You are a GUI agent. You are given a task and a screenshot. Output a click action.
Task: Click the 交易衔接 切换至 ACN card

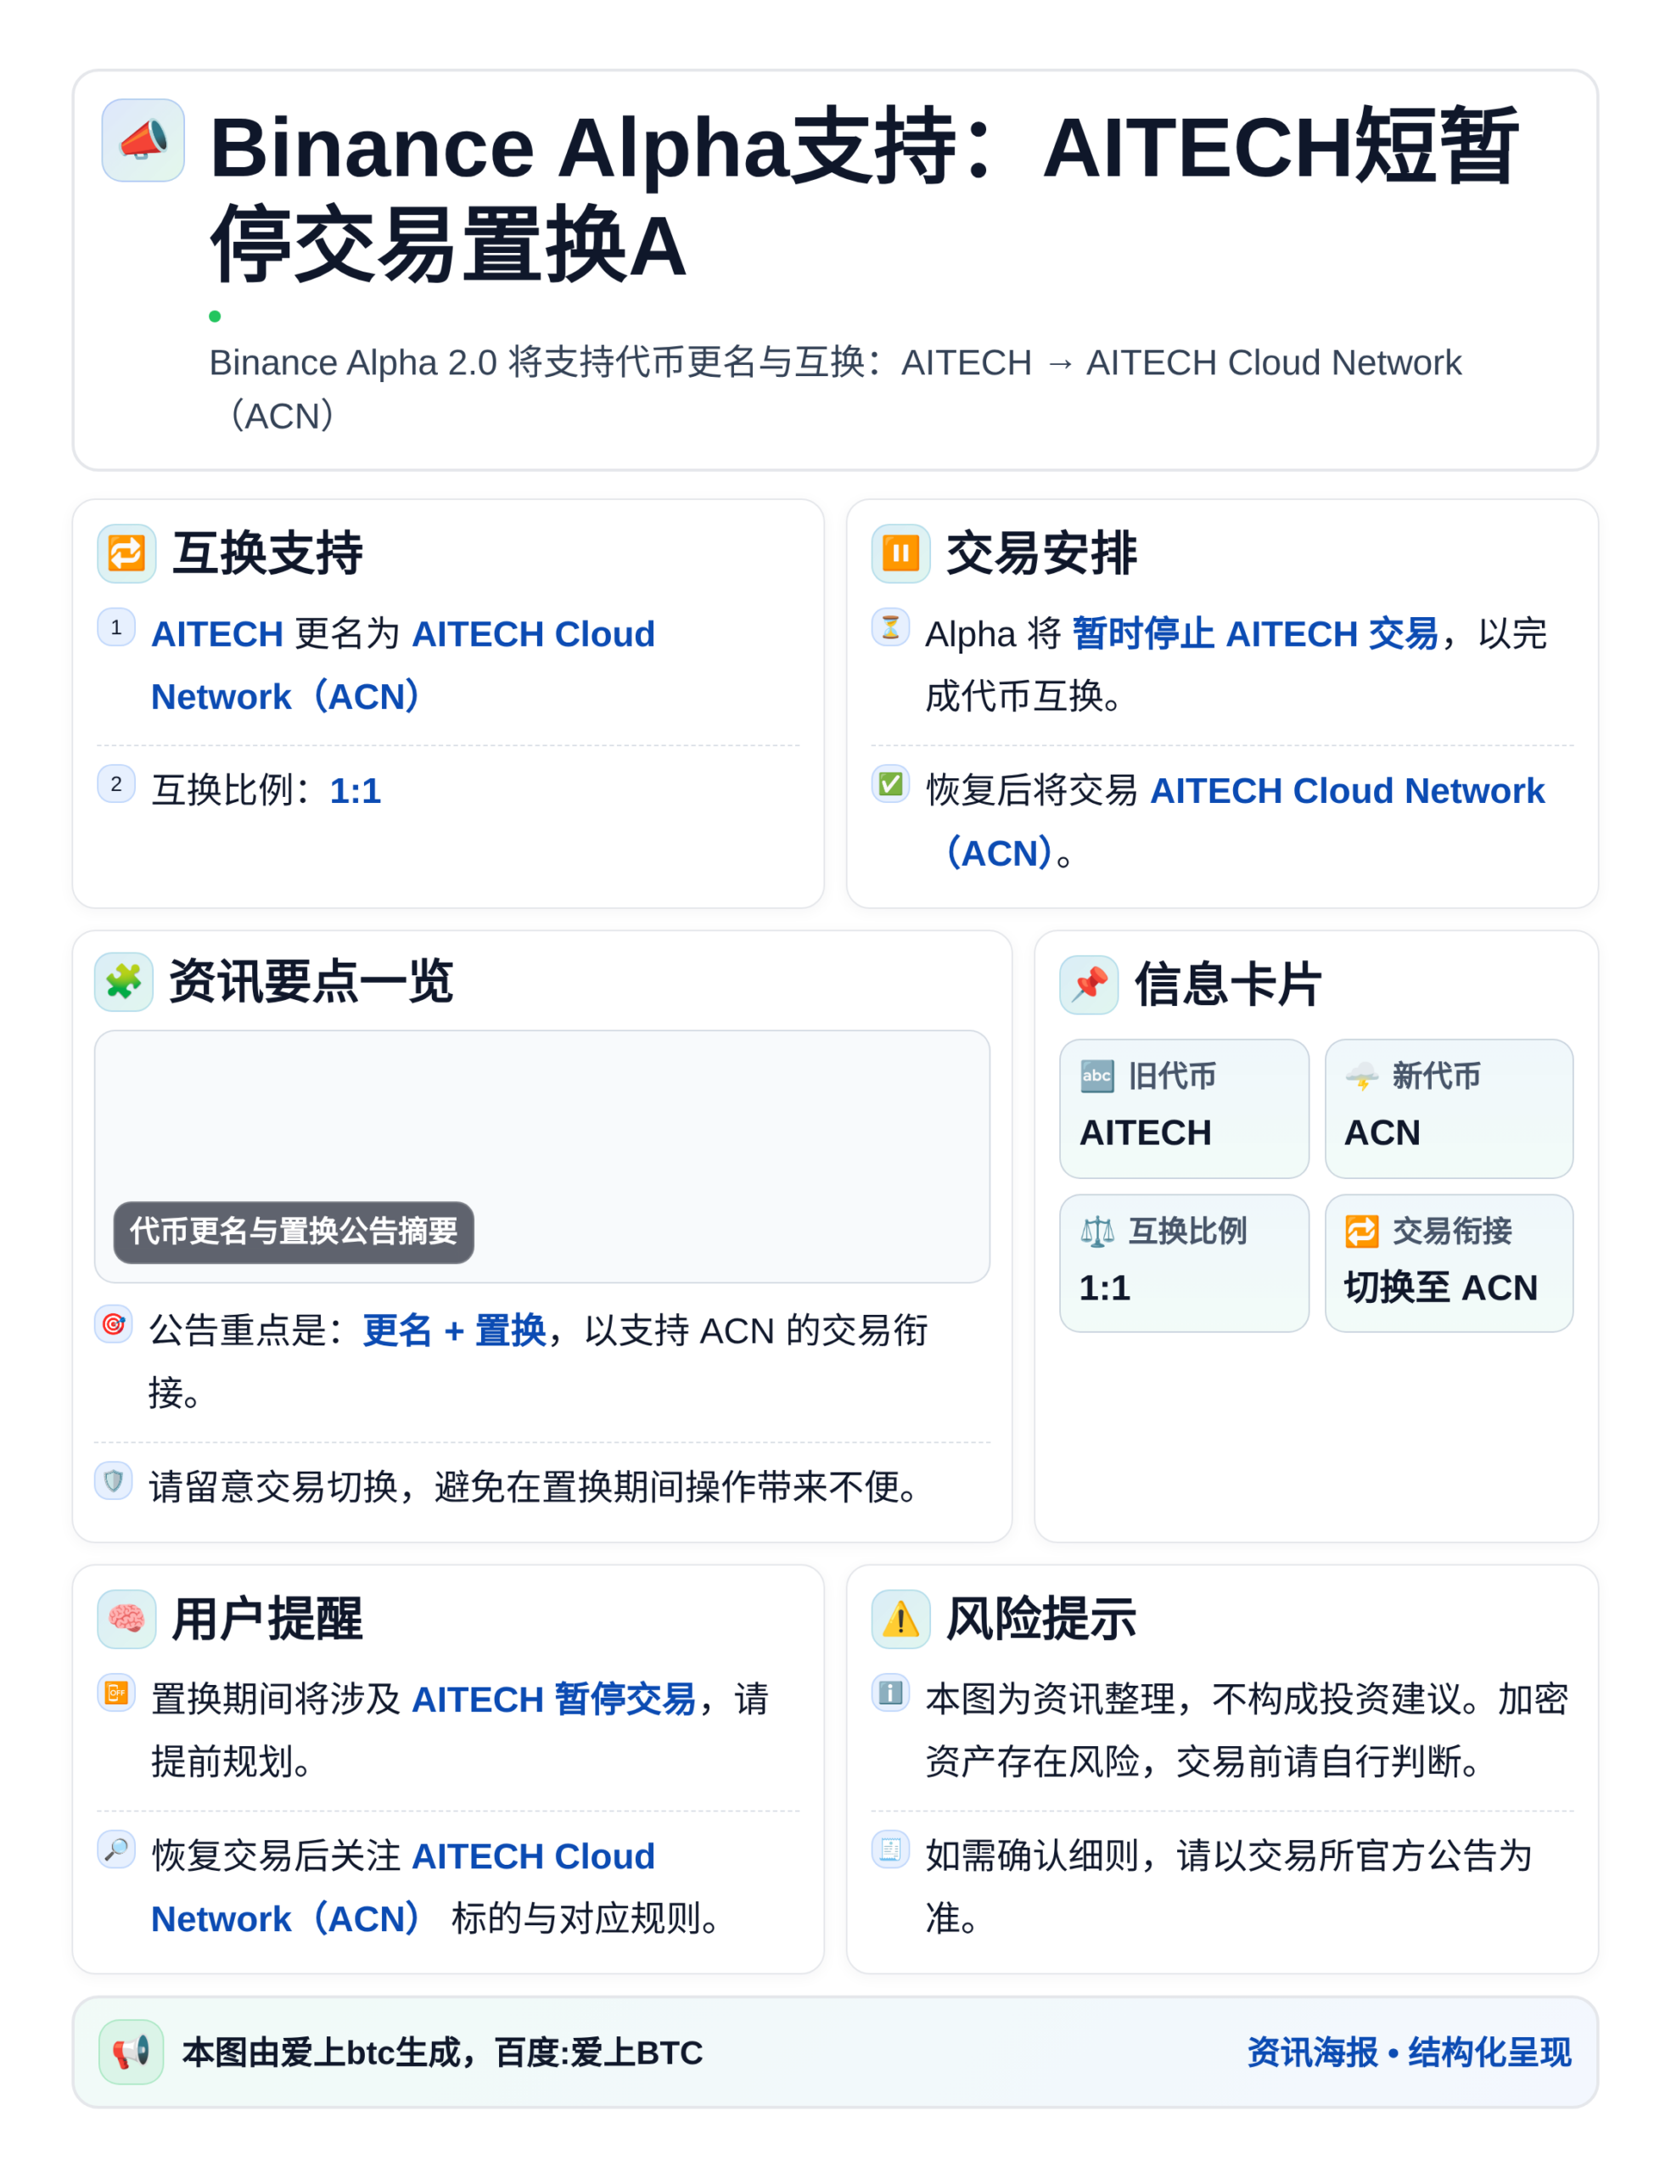pos(1450,1264)
